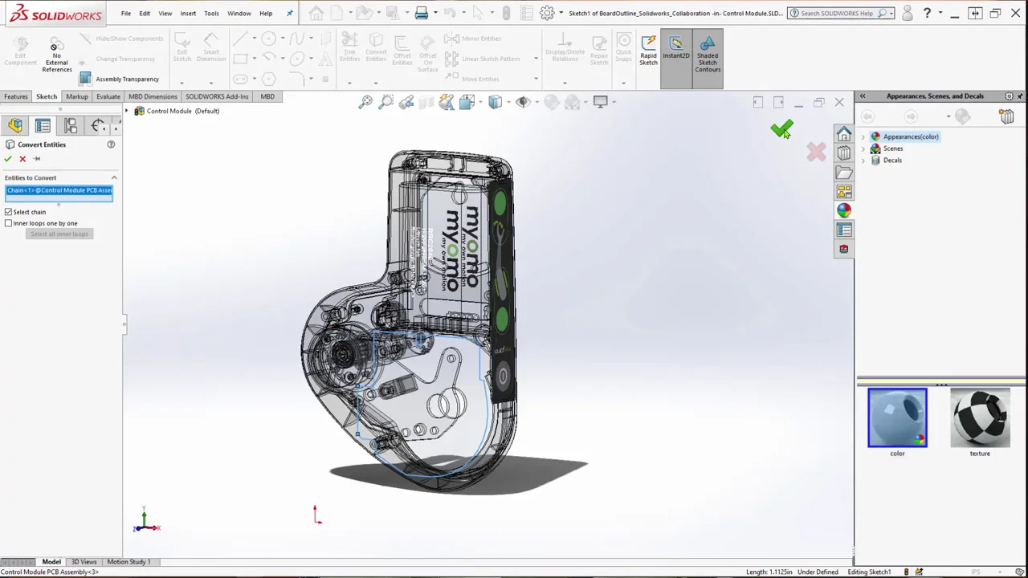Open the Window menu

(x=239, y=14)
